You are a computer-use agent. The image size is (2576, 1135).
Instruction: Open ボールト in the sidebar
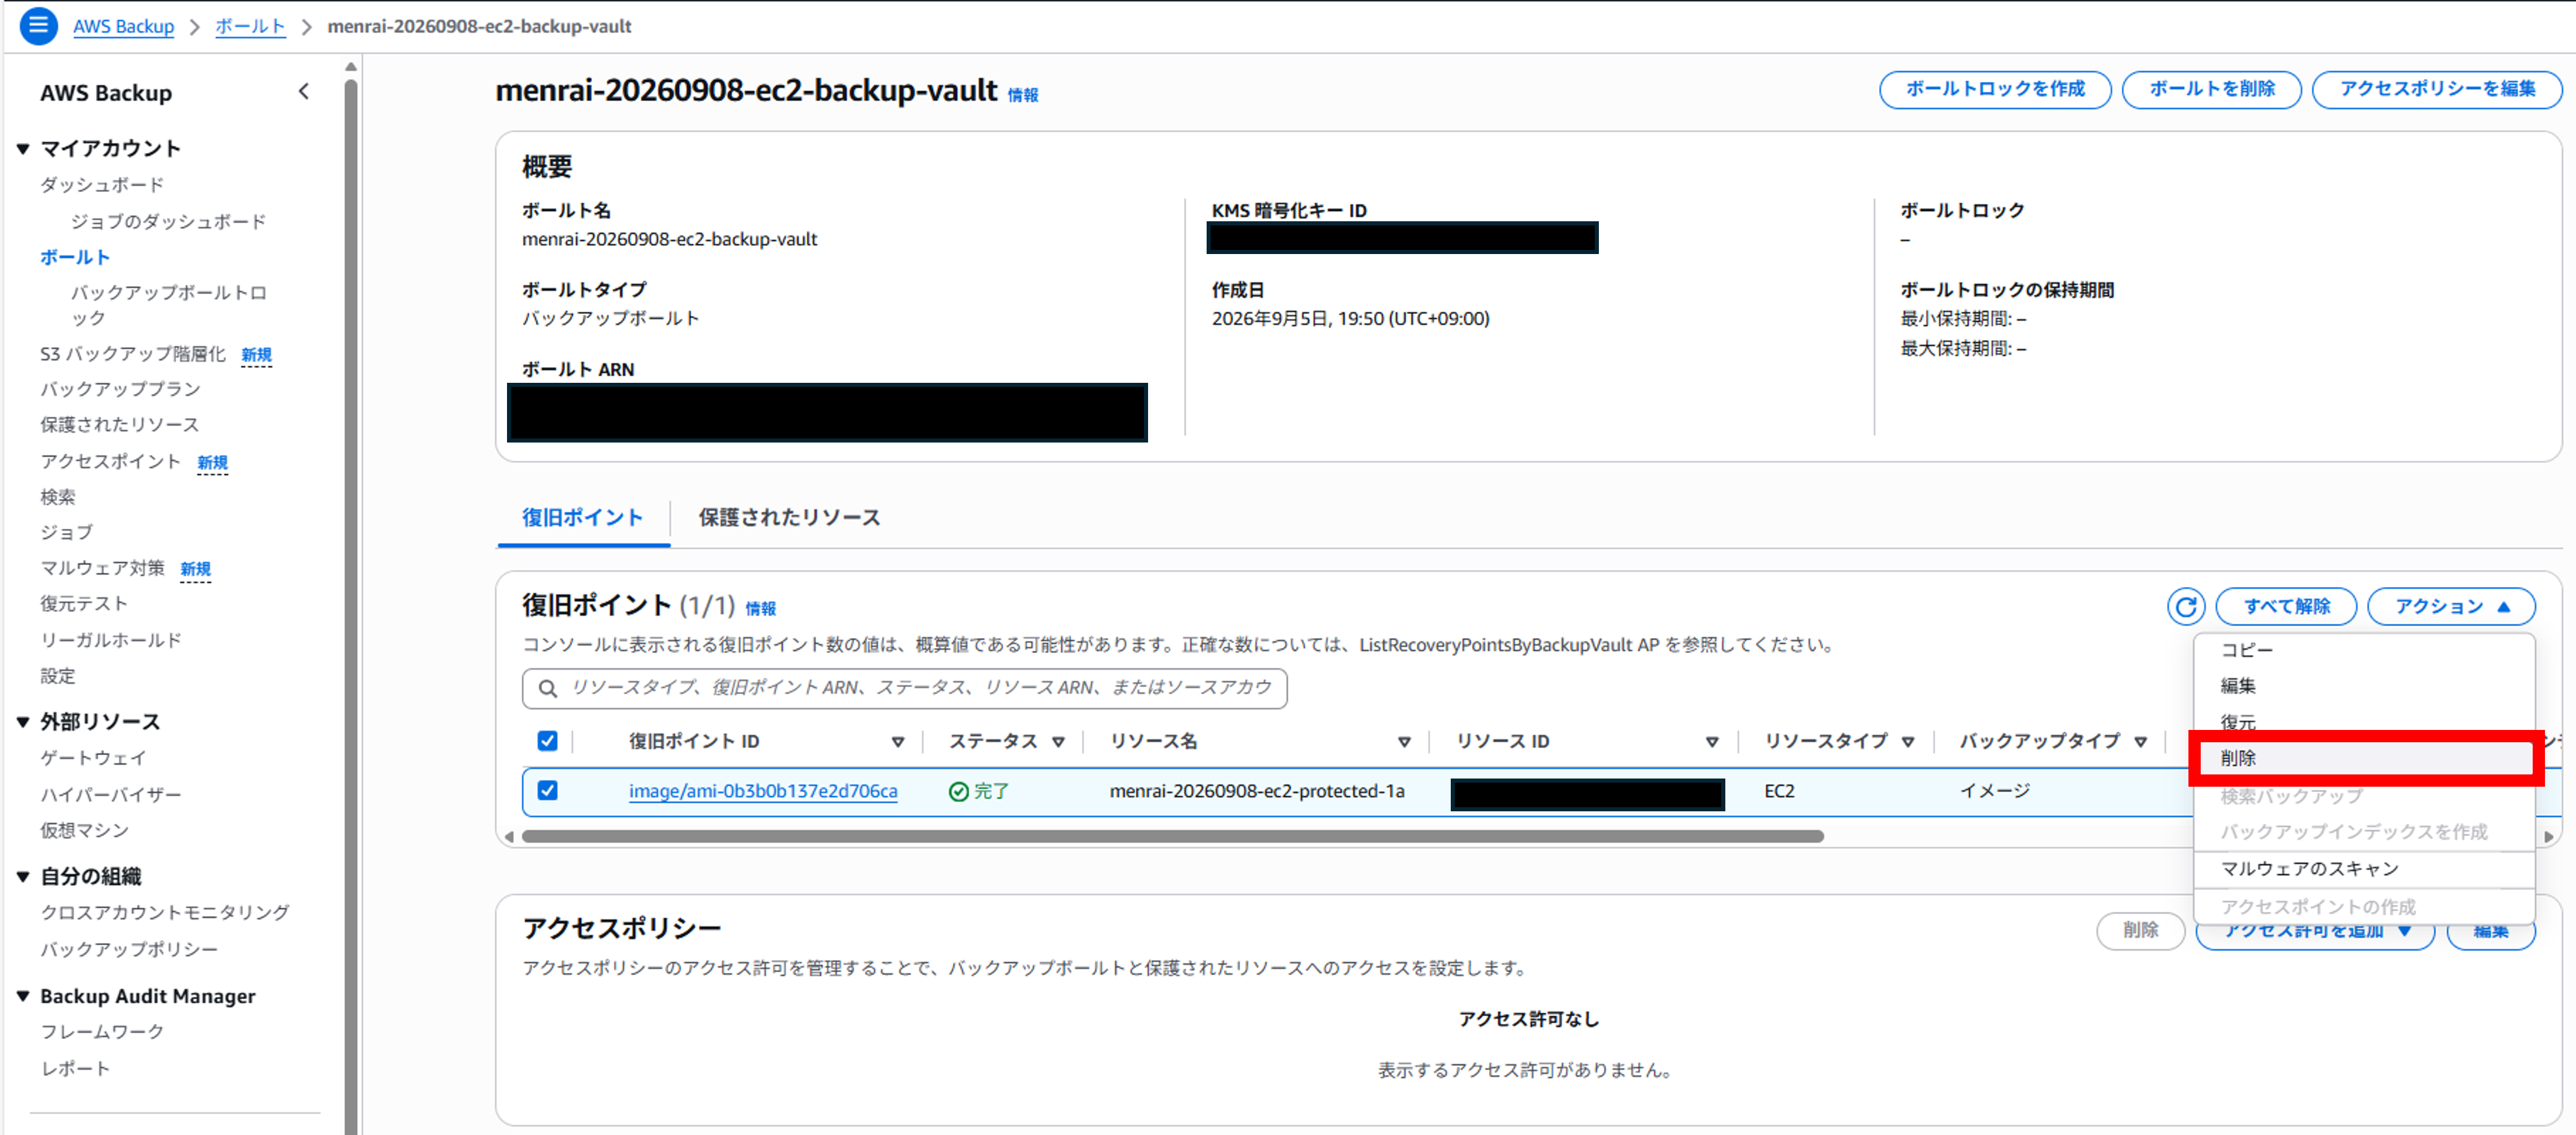point(75,257)
